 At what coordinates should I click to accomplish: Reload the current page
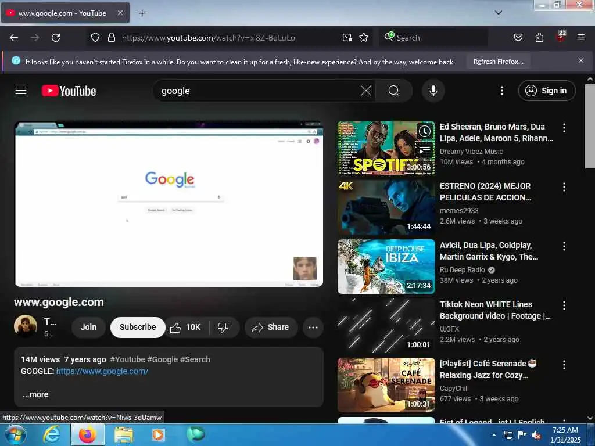click(56, 38)
